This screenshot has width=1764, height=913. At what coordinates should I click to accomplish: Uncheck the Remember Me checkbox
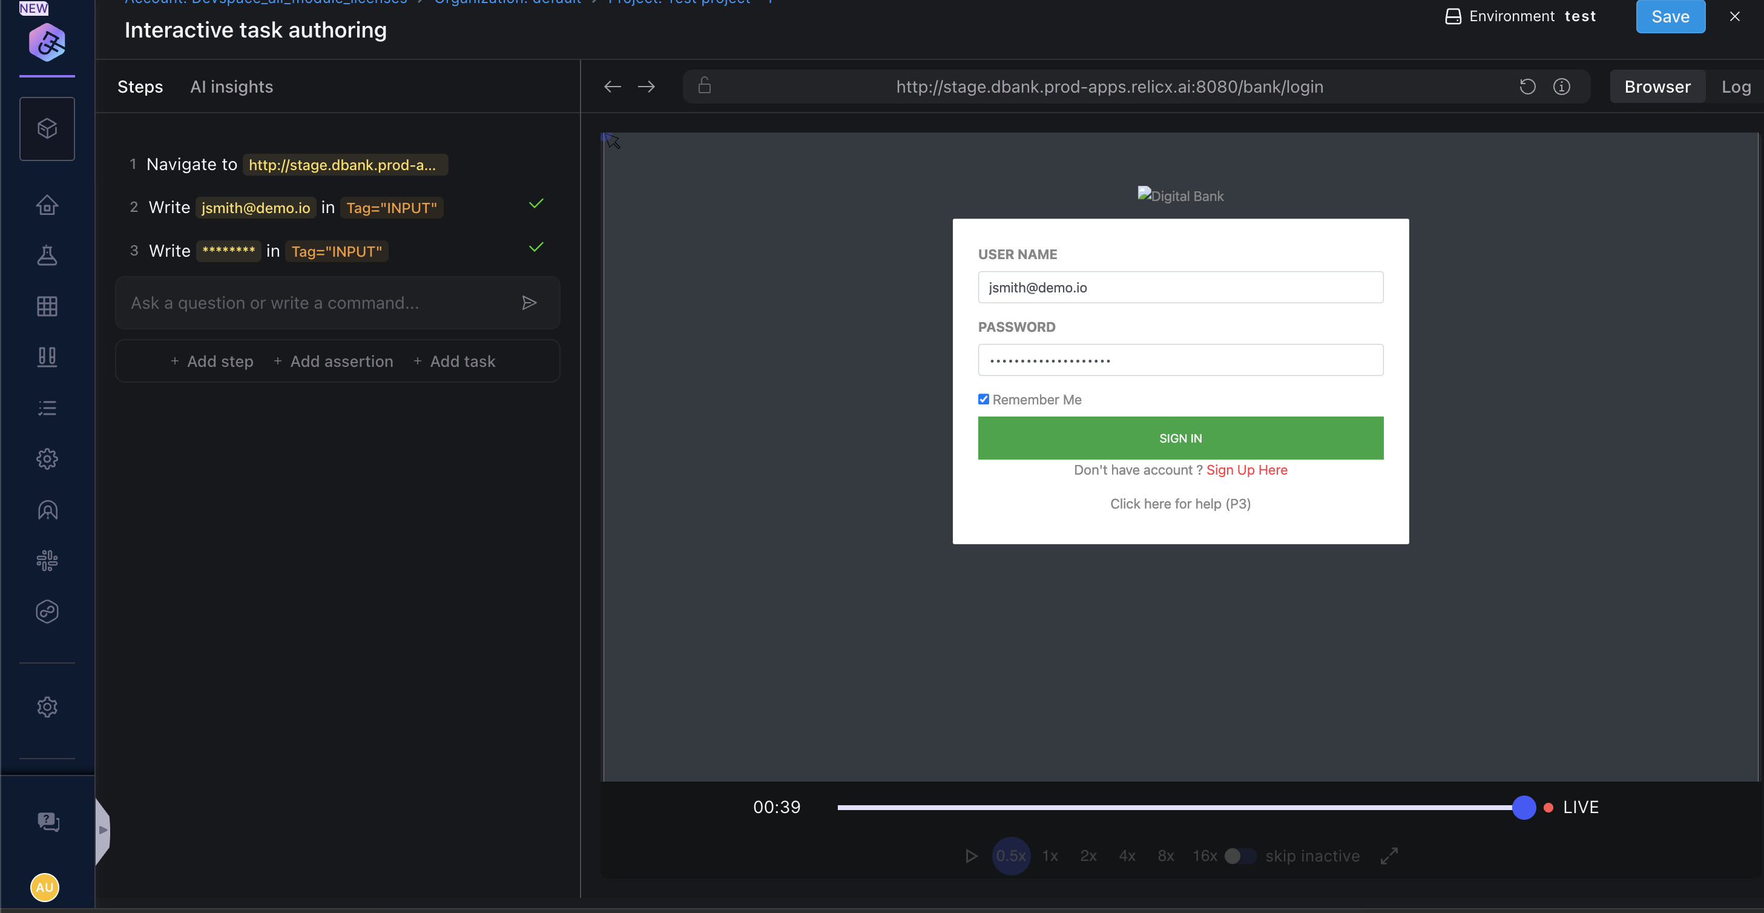983,400
